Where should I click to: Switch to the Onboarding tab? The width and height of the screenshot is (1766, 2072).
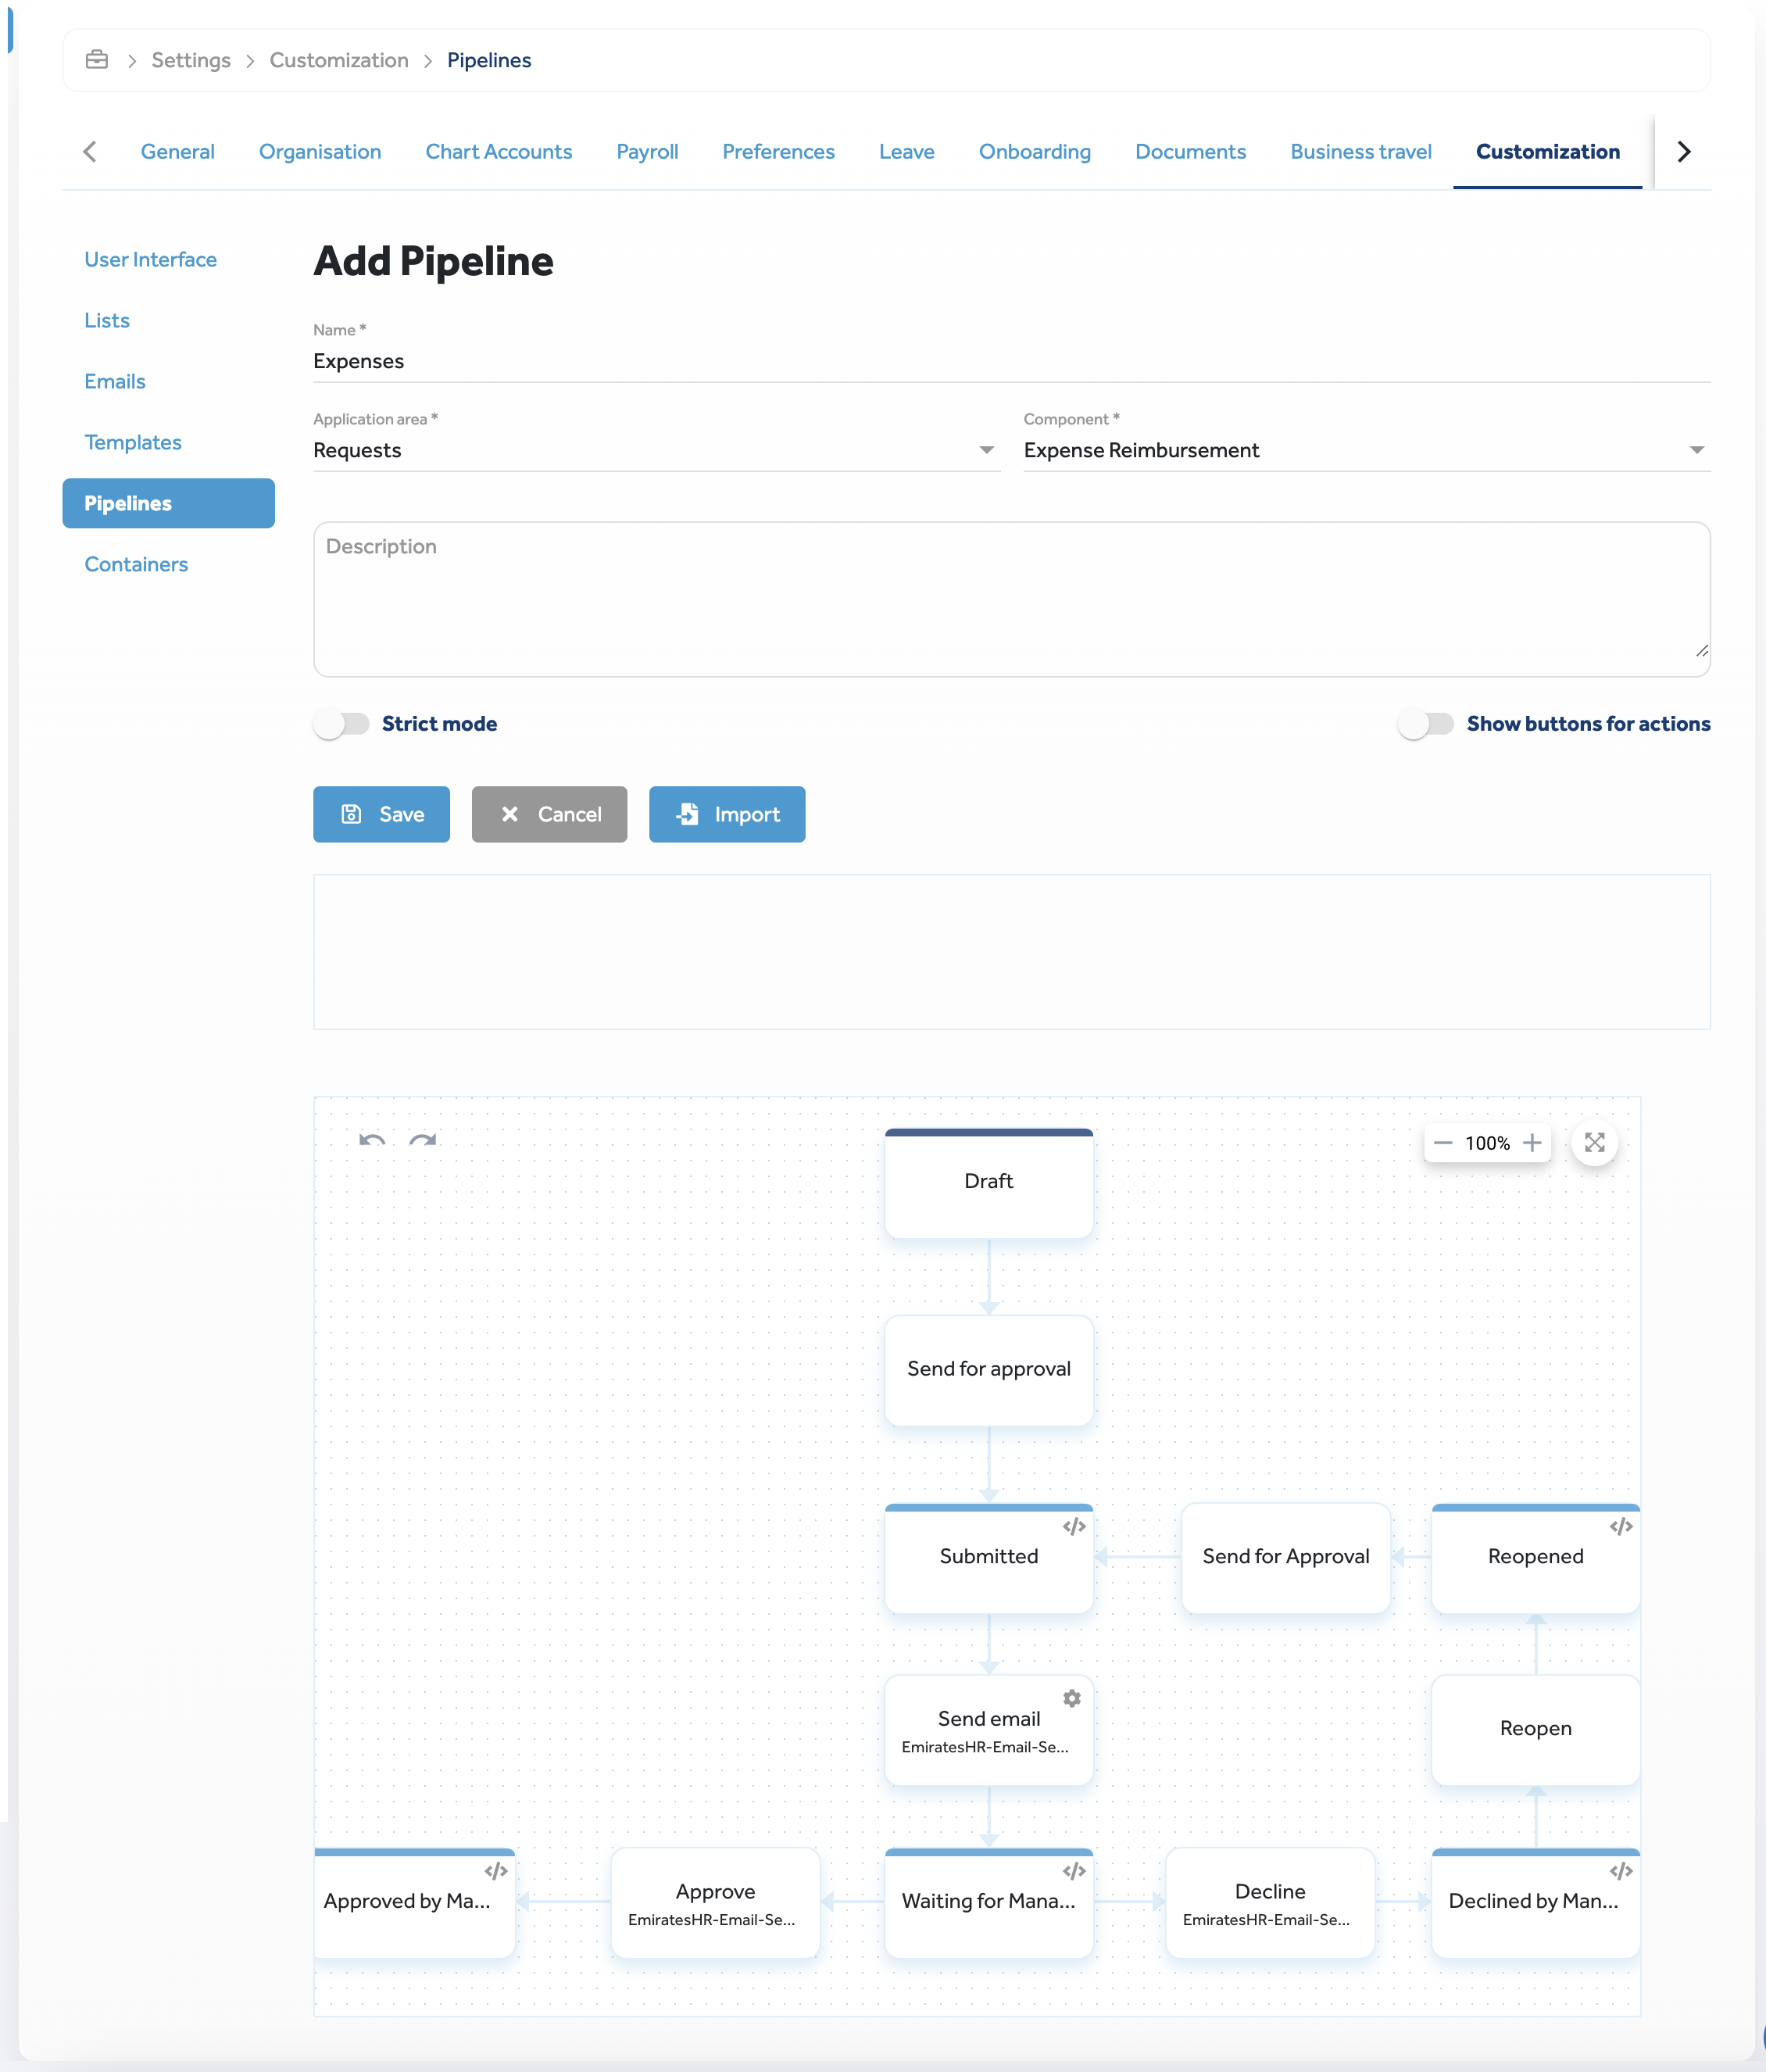click(1034, 152)
